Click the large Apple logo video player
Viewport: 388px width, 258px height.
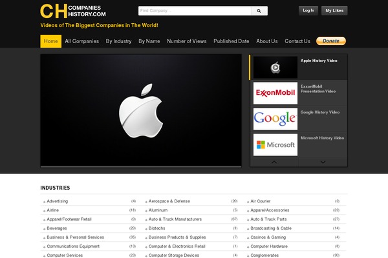(141, 110)
